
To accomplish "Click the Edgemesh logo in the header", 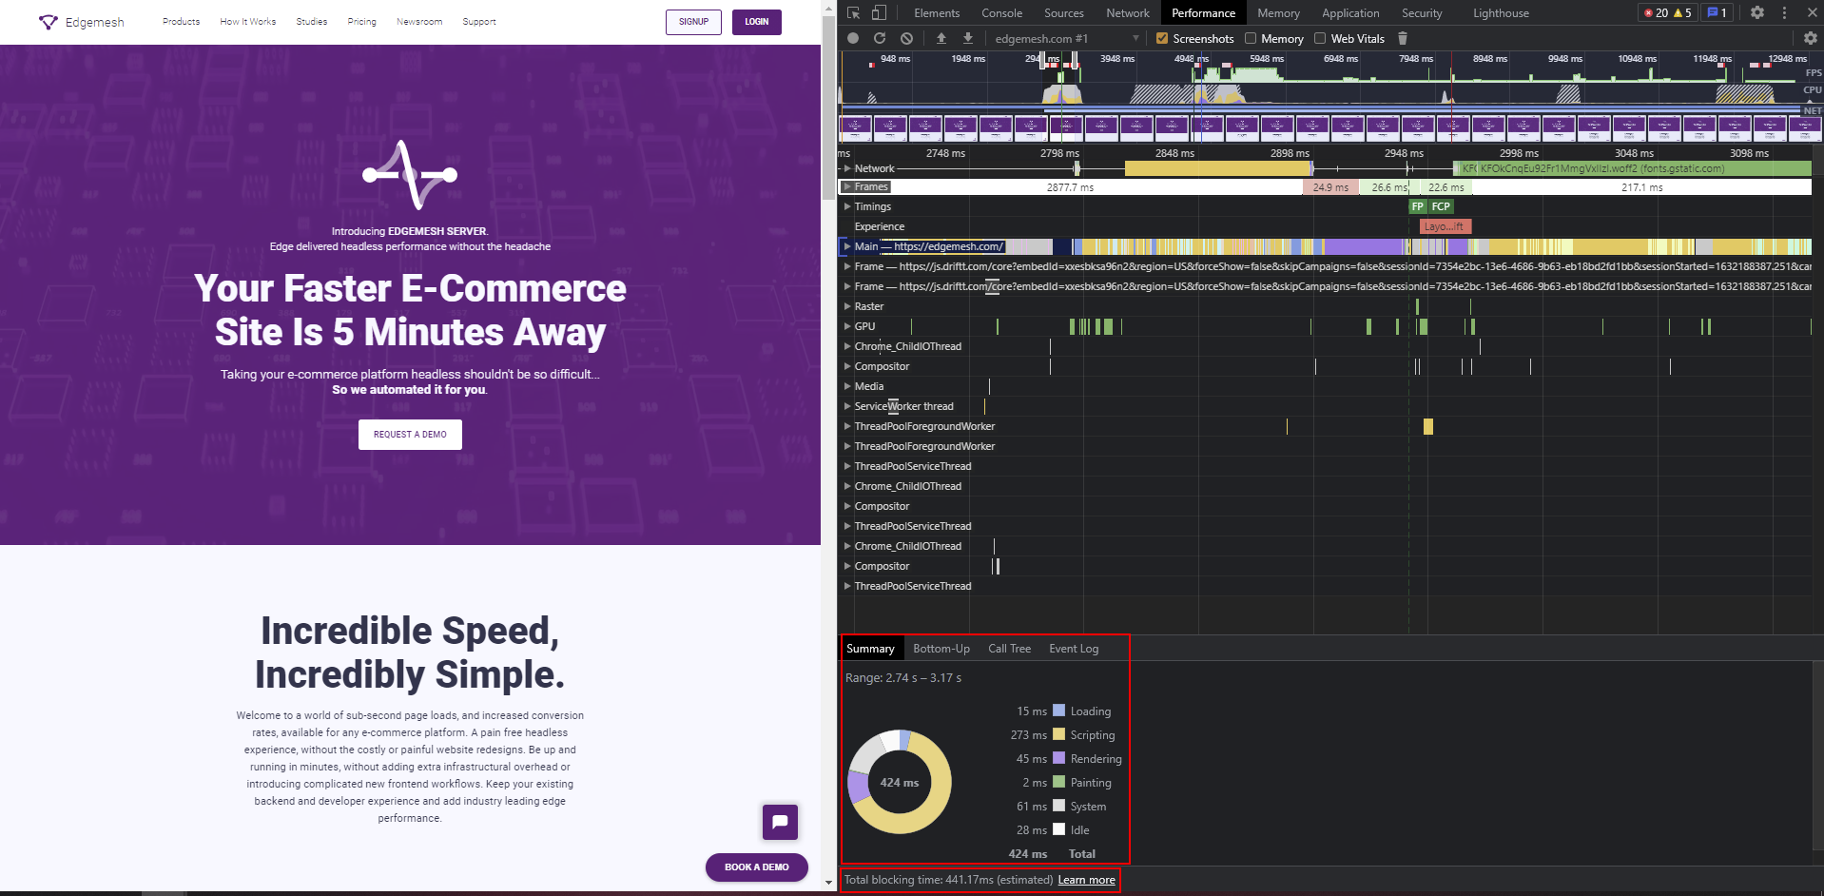I will (82, 22).
